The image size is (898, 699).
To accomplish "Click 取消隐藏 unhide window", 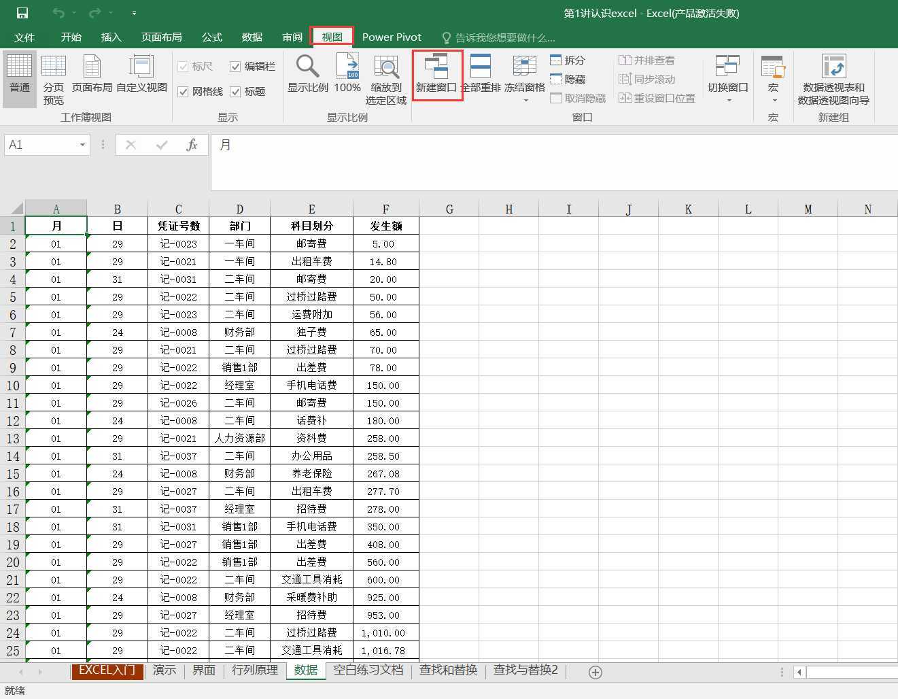I will 578,98.
